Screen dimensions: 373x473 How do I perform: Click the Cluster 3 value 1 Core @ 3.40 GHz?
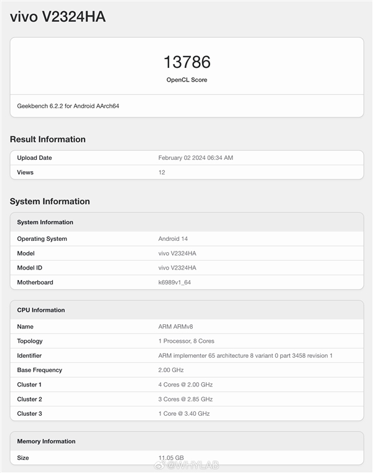185,413
